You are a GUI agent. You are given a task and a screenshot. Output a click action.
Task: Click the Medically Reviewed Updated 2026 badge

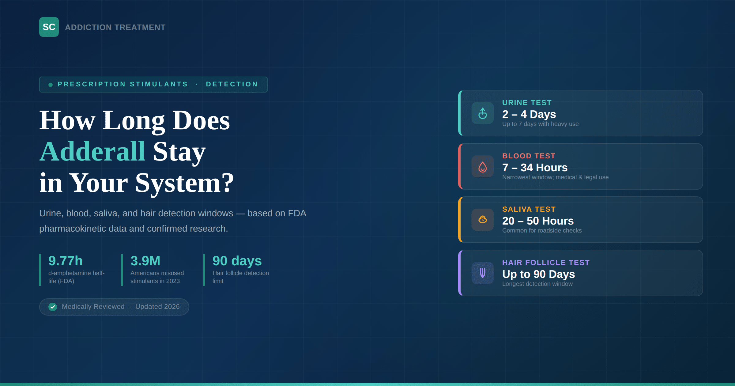pos(114,307)
